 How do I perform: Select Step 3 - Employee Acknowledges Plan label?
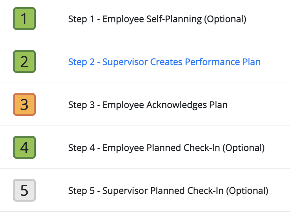click(148, 105)
